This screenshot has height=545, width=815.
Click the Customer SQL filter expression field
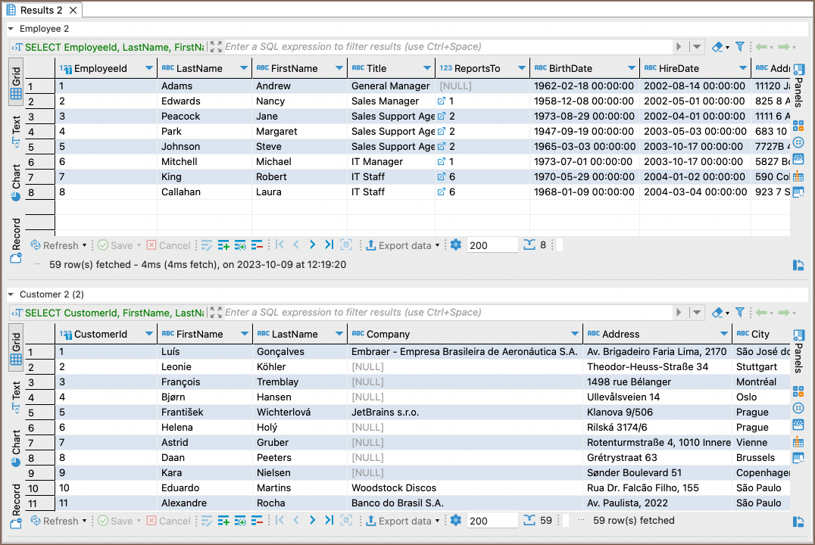[447, 313]
